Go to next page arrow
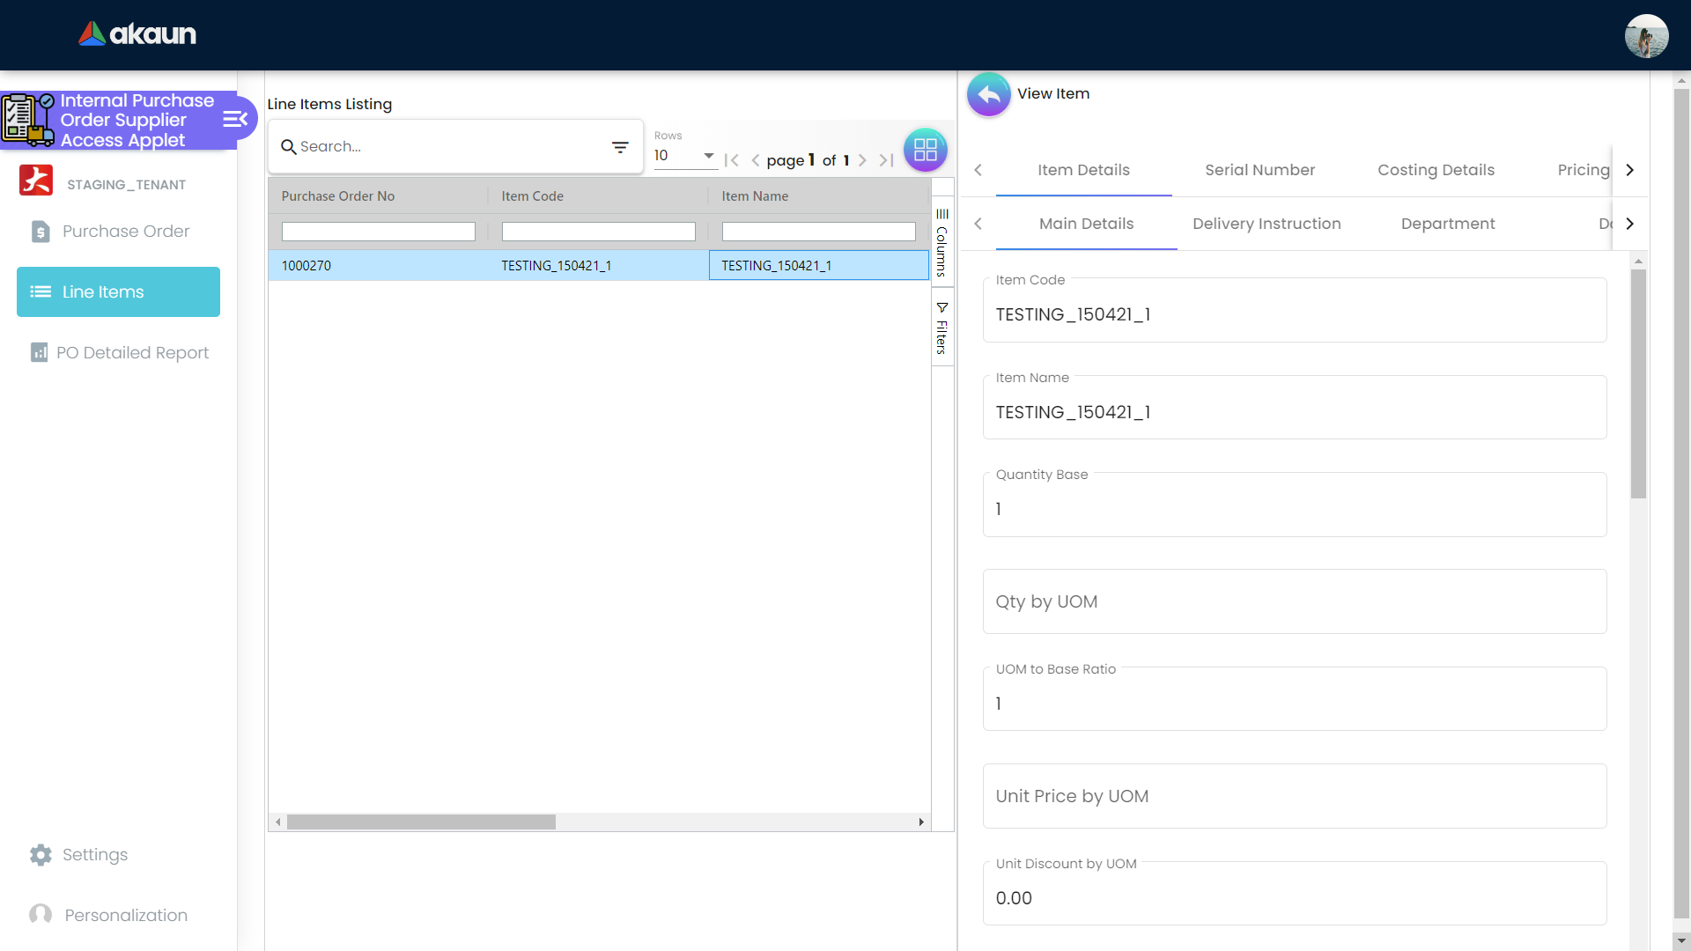Screen dimensions: 1691x951 862,160
